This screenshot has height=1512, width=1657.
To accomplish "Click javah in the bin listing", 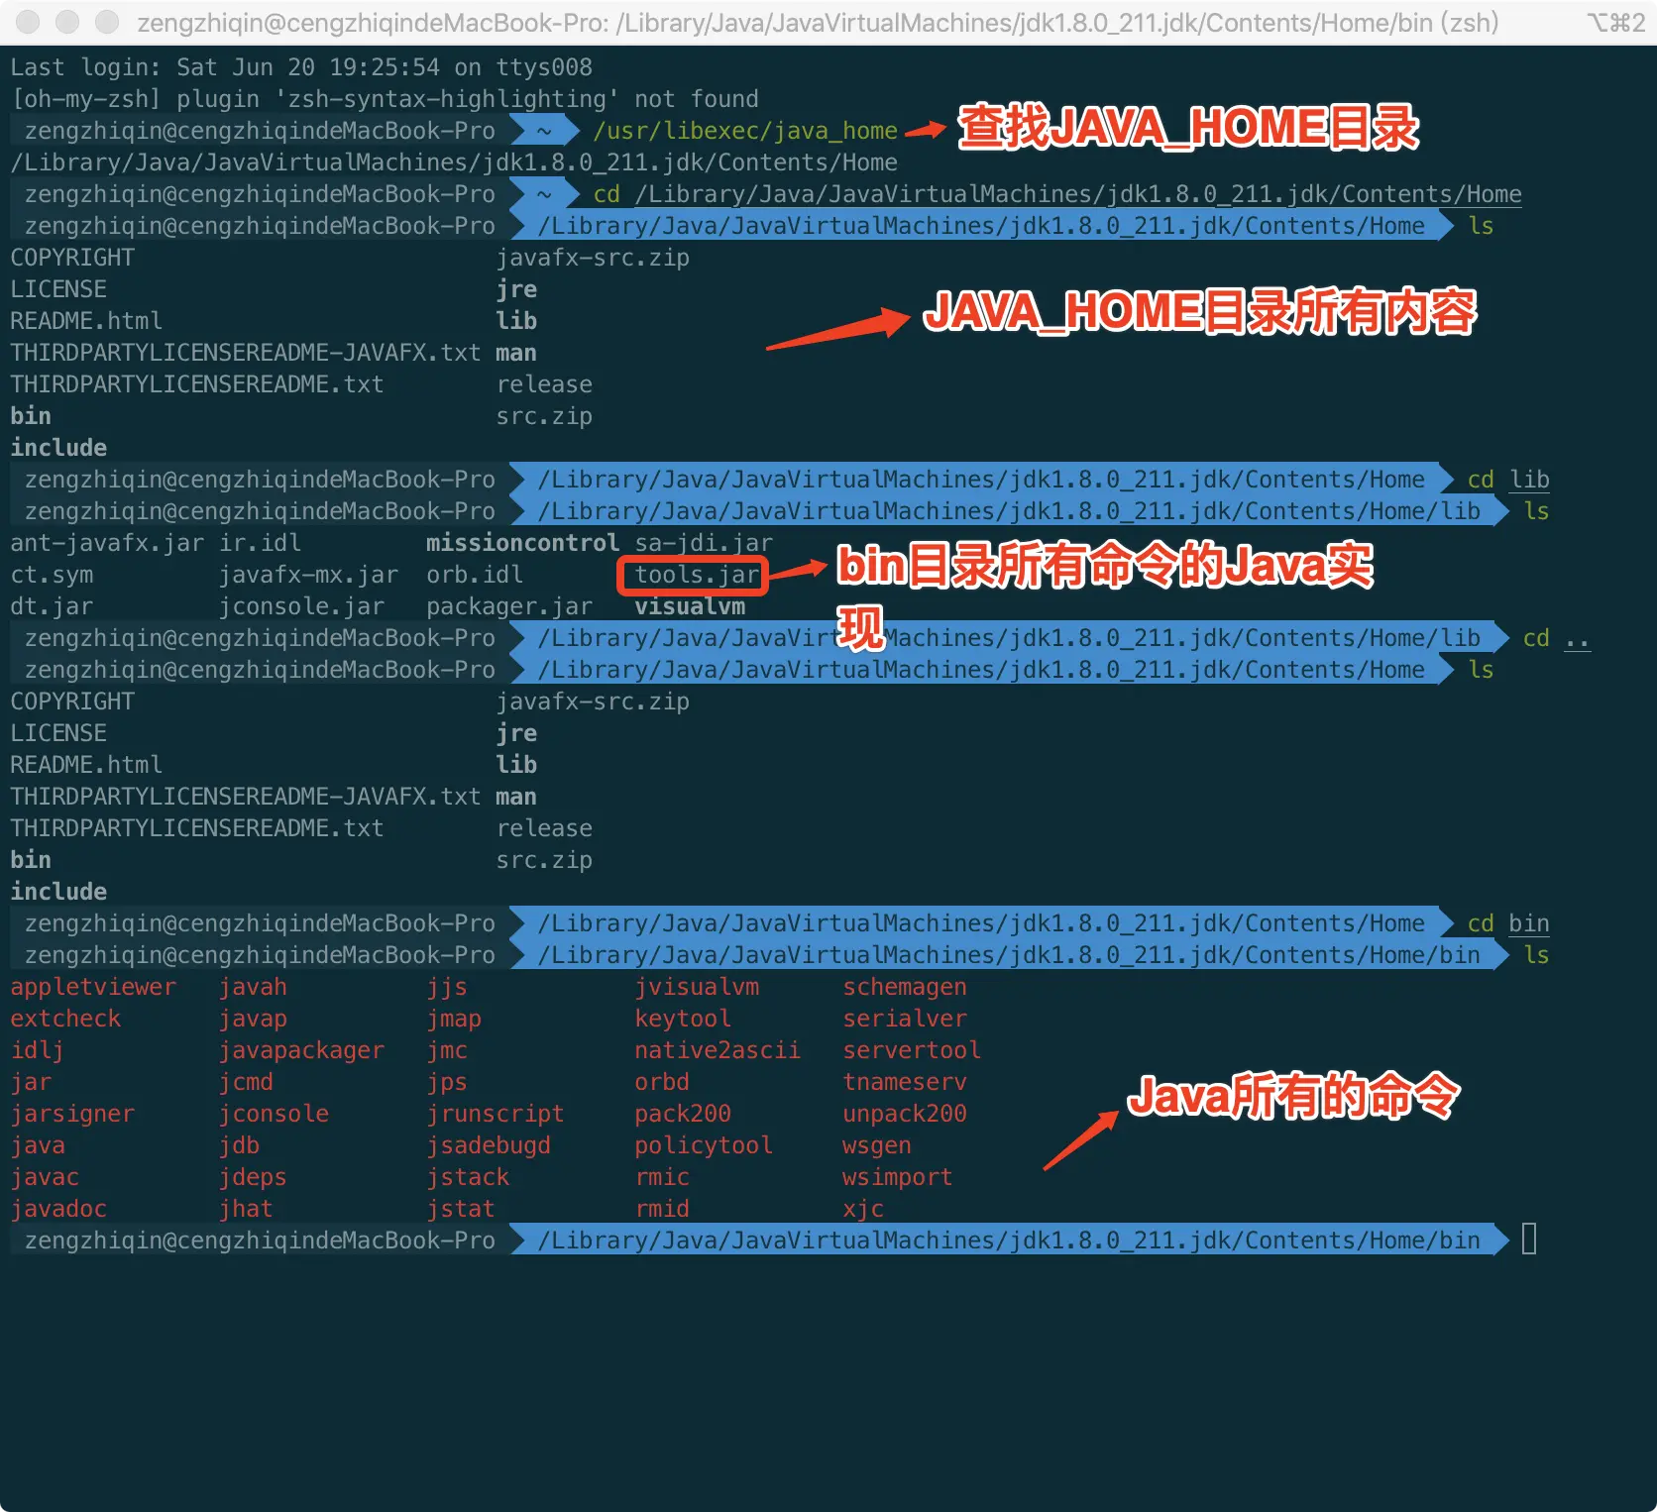I will pyautogui.click(x=253, y=987).
